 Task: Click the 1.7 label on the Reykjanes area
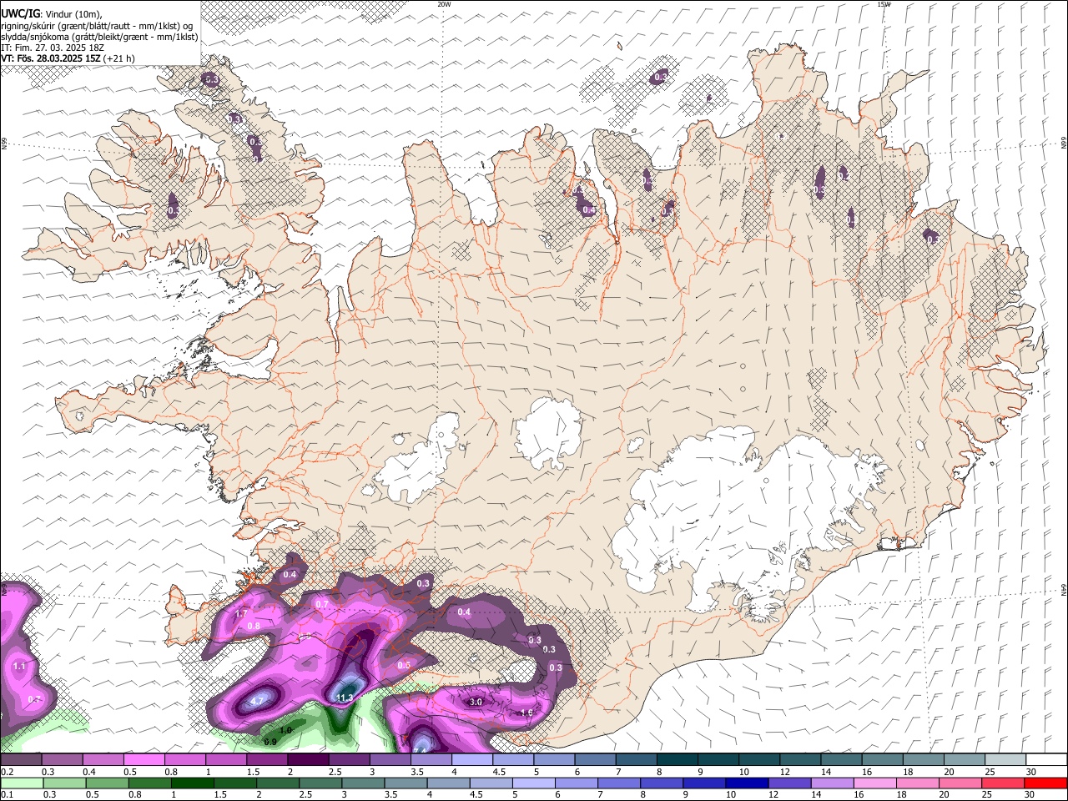pyautogui.click(x=242, y=613)
